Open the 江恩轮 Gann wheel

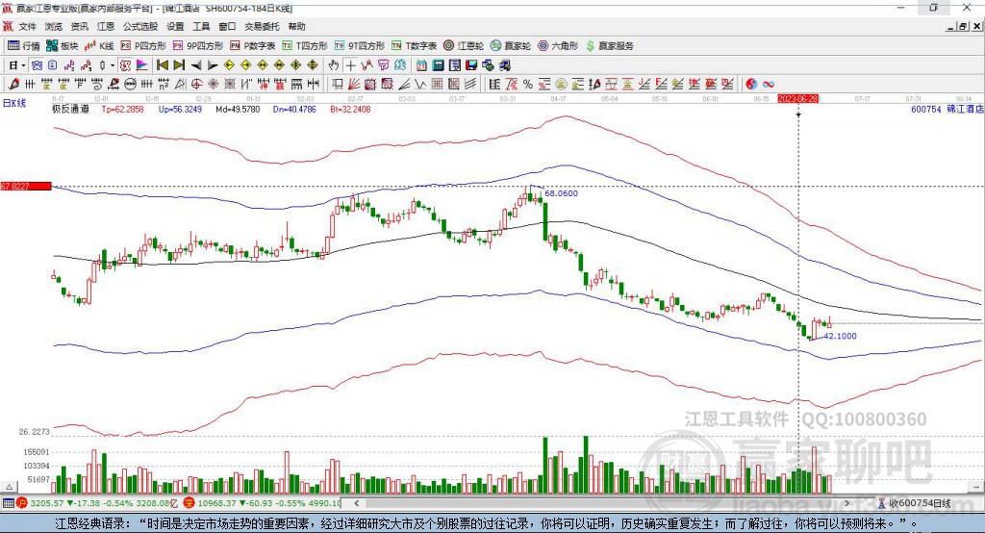point(464,46)
